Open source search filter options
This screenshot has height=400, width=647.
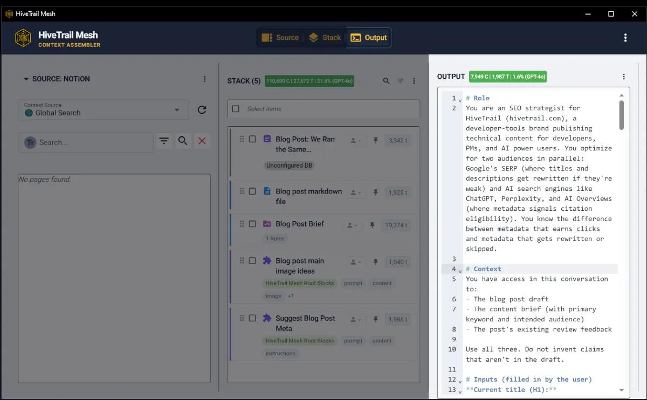pos(164,141)
